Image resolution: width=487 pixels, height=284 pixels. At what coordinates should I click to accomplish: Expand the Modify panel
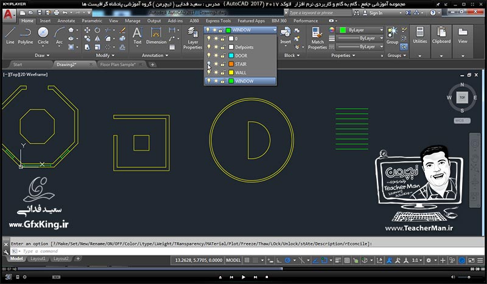coord(105,55)
